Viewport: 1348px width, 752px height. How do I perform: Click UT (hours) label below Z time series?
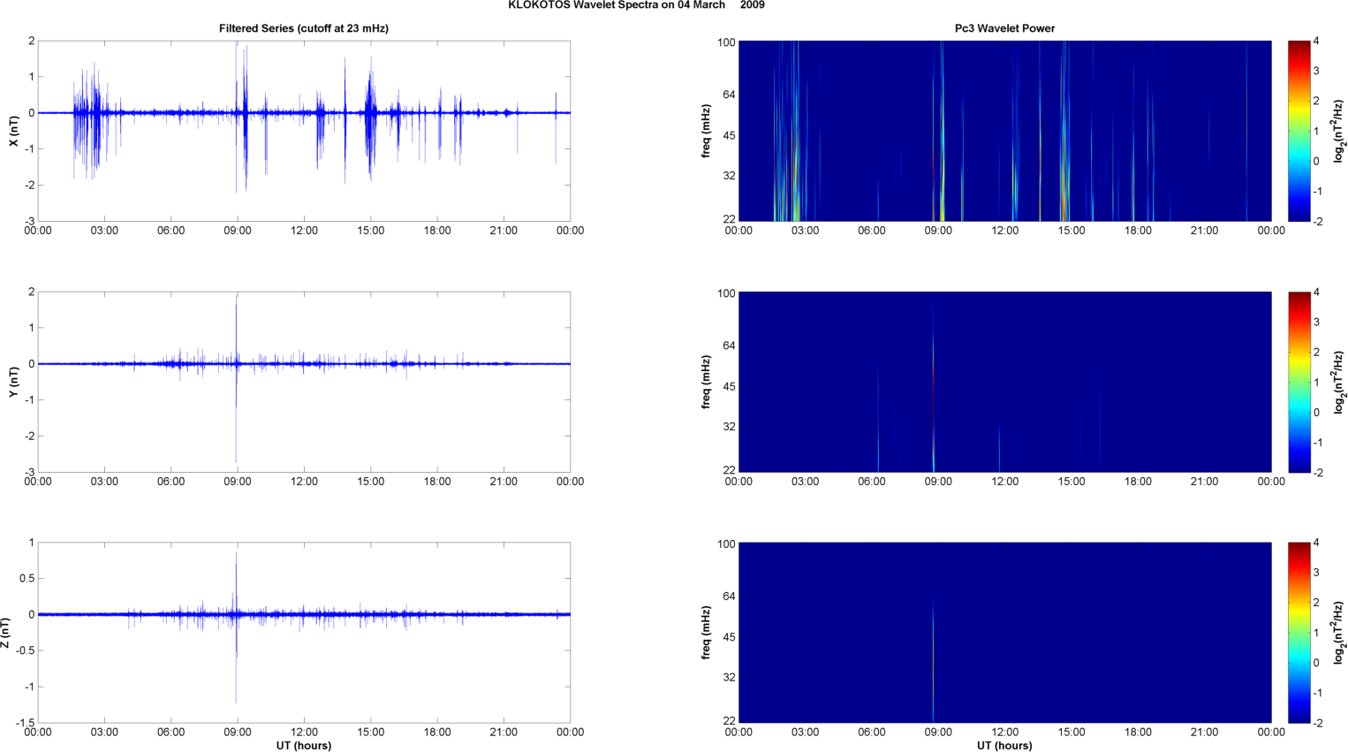(x=303, y=746)
